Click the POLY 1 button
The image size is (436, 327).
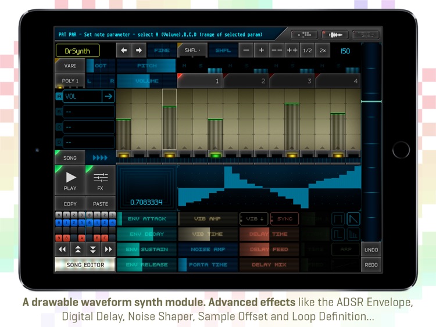(70, 81)
